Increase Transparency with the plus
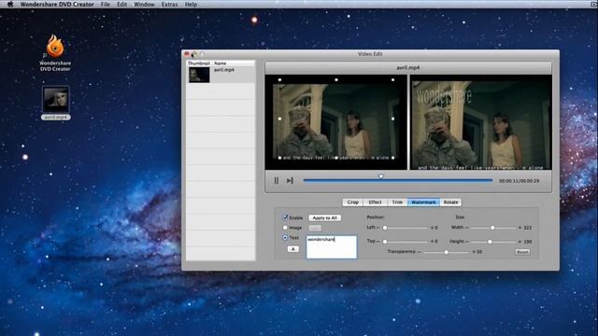This screenshot has width=598, height=336. point(474,252)
